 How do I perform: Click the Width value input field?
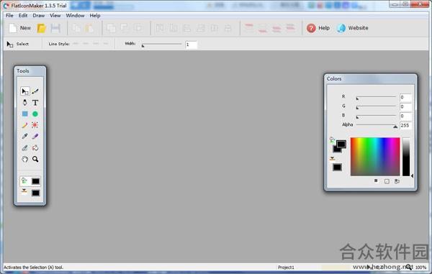[x=191, y=45]
